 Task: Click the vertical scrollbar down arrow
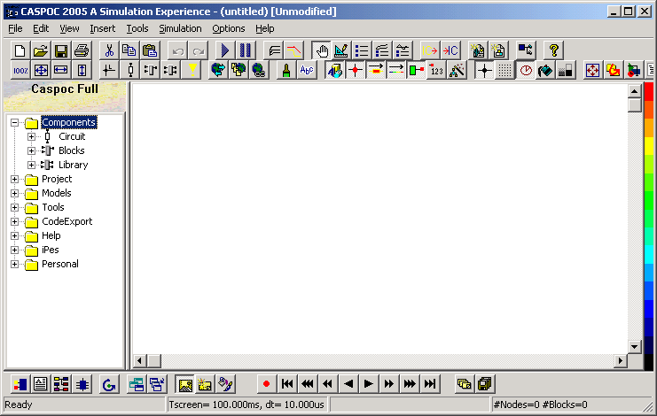(634, 347)
